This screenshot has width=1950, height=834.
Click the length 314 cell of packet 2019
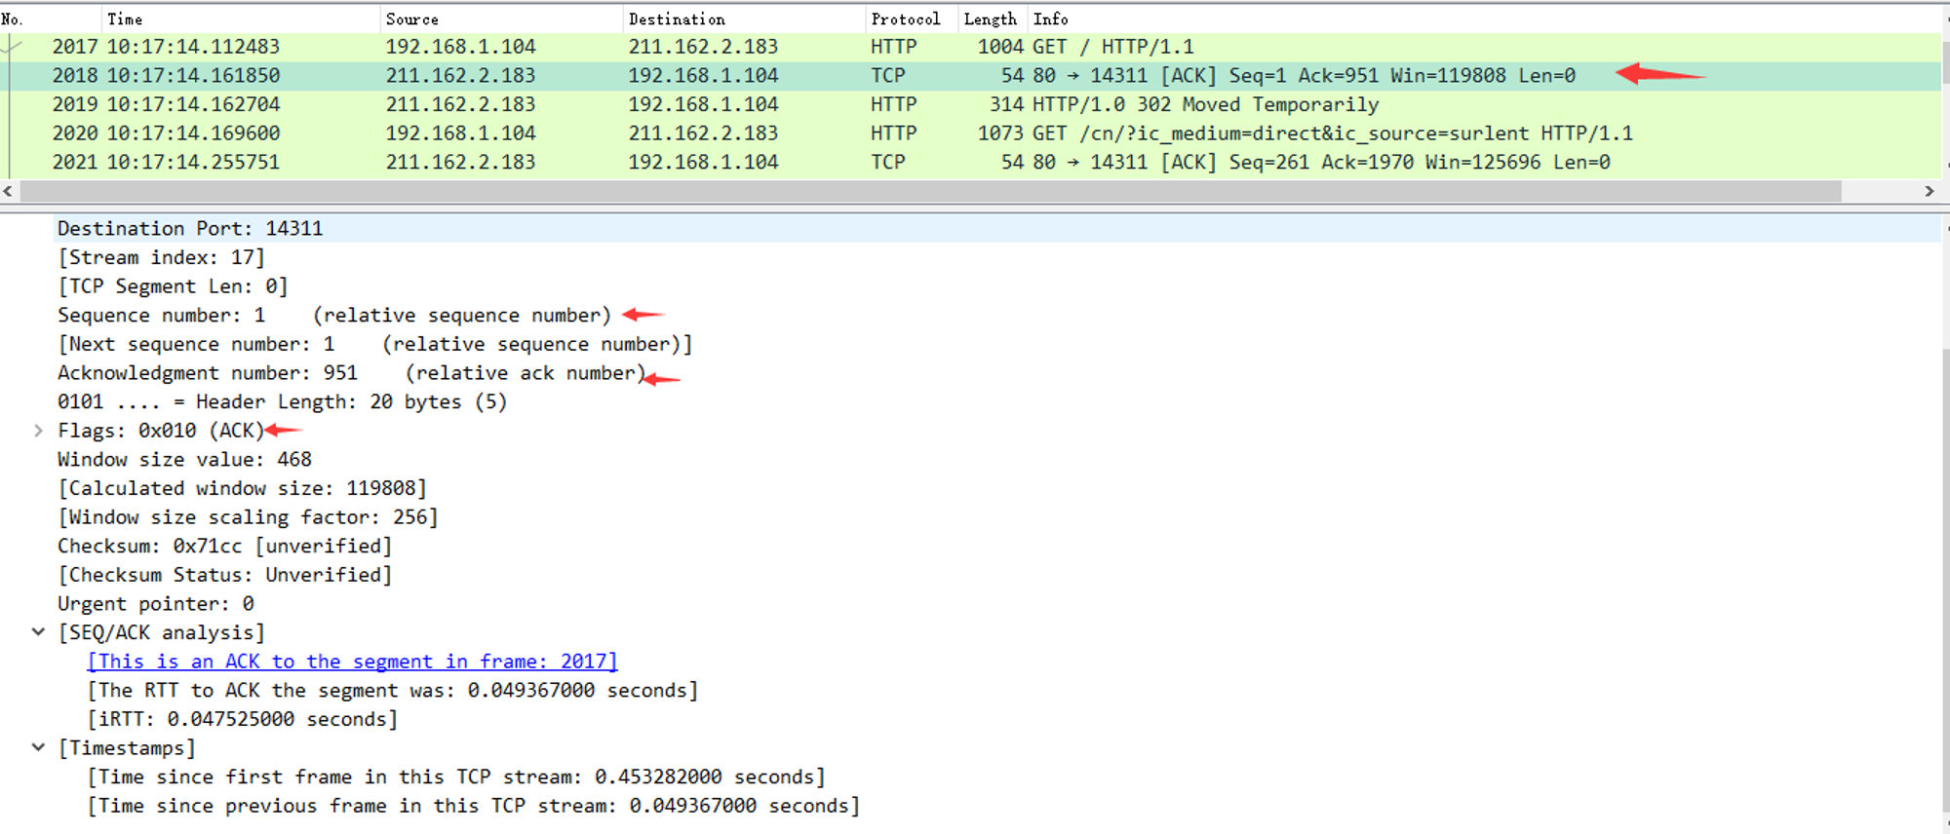point(1006,104)
